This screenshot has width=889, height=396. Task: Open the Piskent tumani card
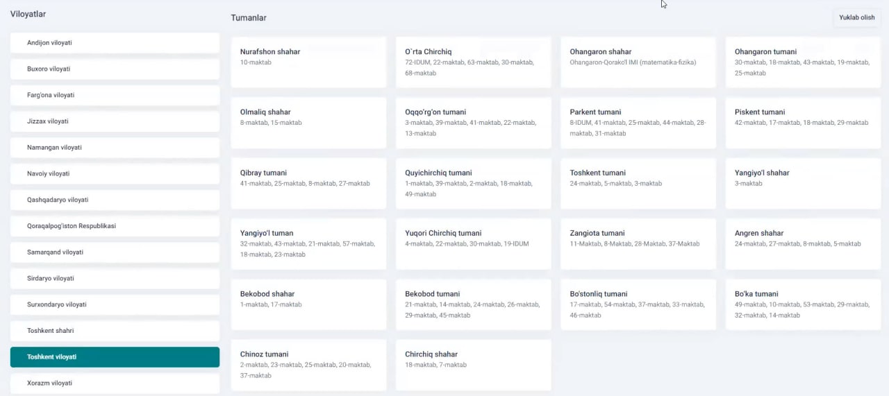(x=803, y=123)
